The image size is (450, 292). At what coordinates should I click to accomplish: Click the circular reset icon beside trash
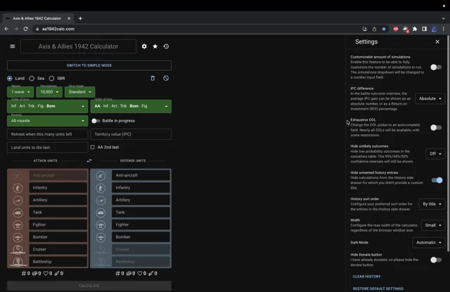[166, 78]
